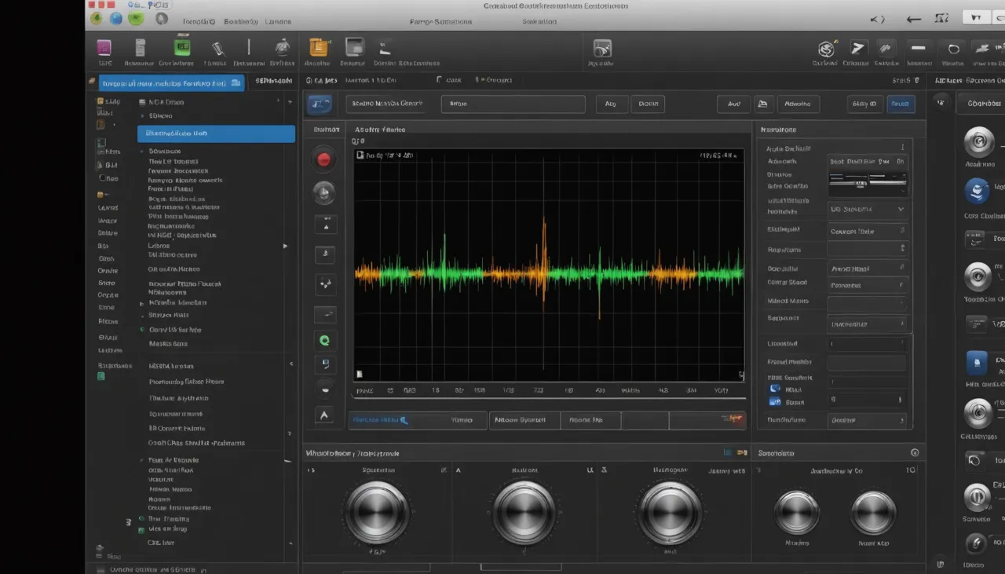Viewport: 1005px width, 574px height.
Task: Click the bright green icon in the top toolbar
Action: [x=182, y=46]
